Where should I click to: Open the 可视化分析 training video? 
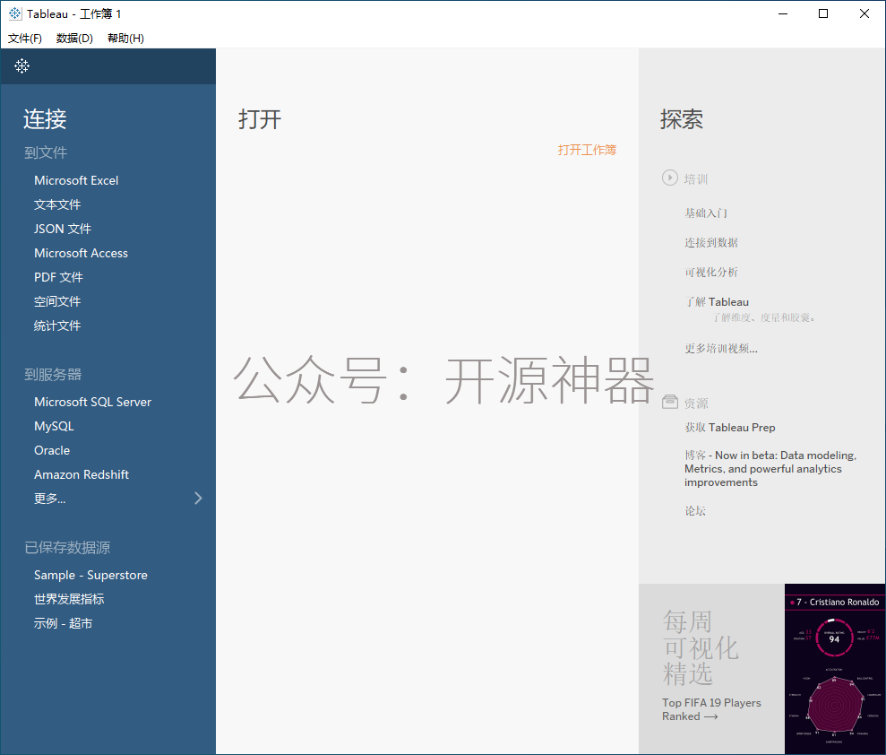(710, 272)
